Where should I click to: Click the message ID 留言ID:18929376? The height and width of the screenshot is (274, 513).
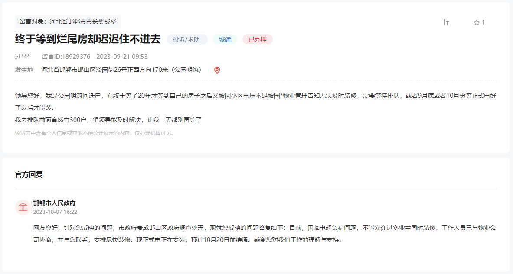tap(66, 57)
